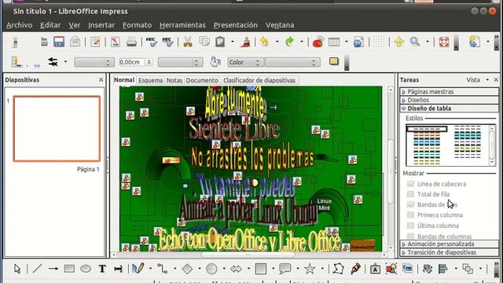Select the Ellipse tool
The image size is (503, 283).
(86, 269)
